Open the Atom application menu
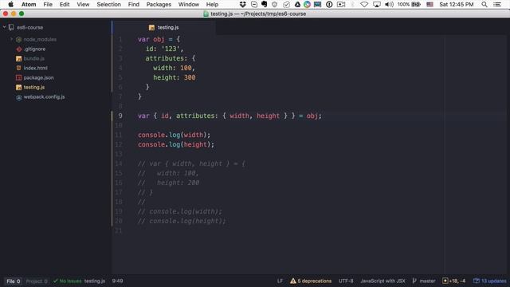This screenshot has height=287, width=510. coord(29,4)
